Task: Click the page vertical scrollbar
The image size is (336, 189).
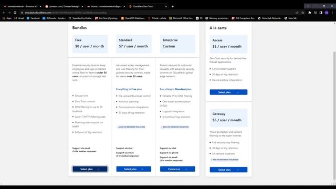Action: (334, 115)
